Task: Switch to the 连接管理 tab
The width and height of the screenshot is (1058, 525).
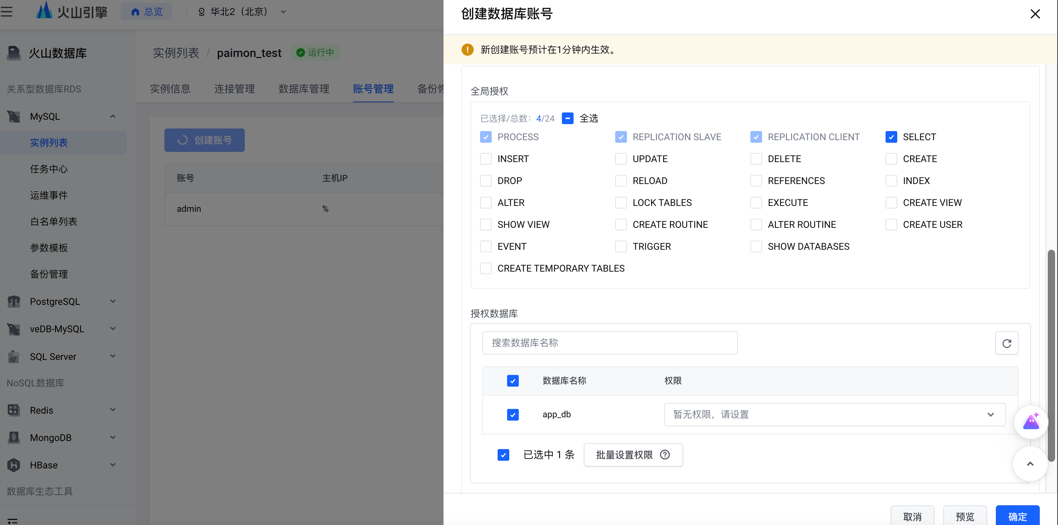Action: (x=235, y=89)
